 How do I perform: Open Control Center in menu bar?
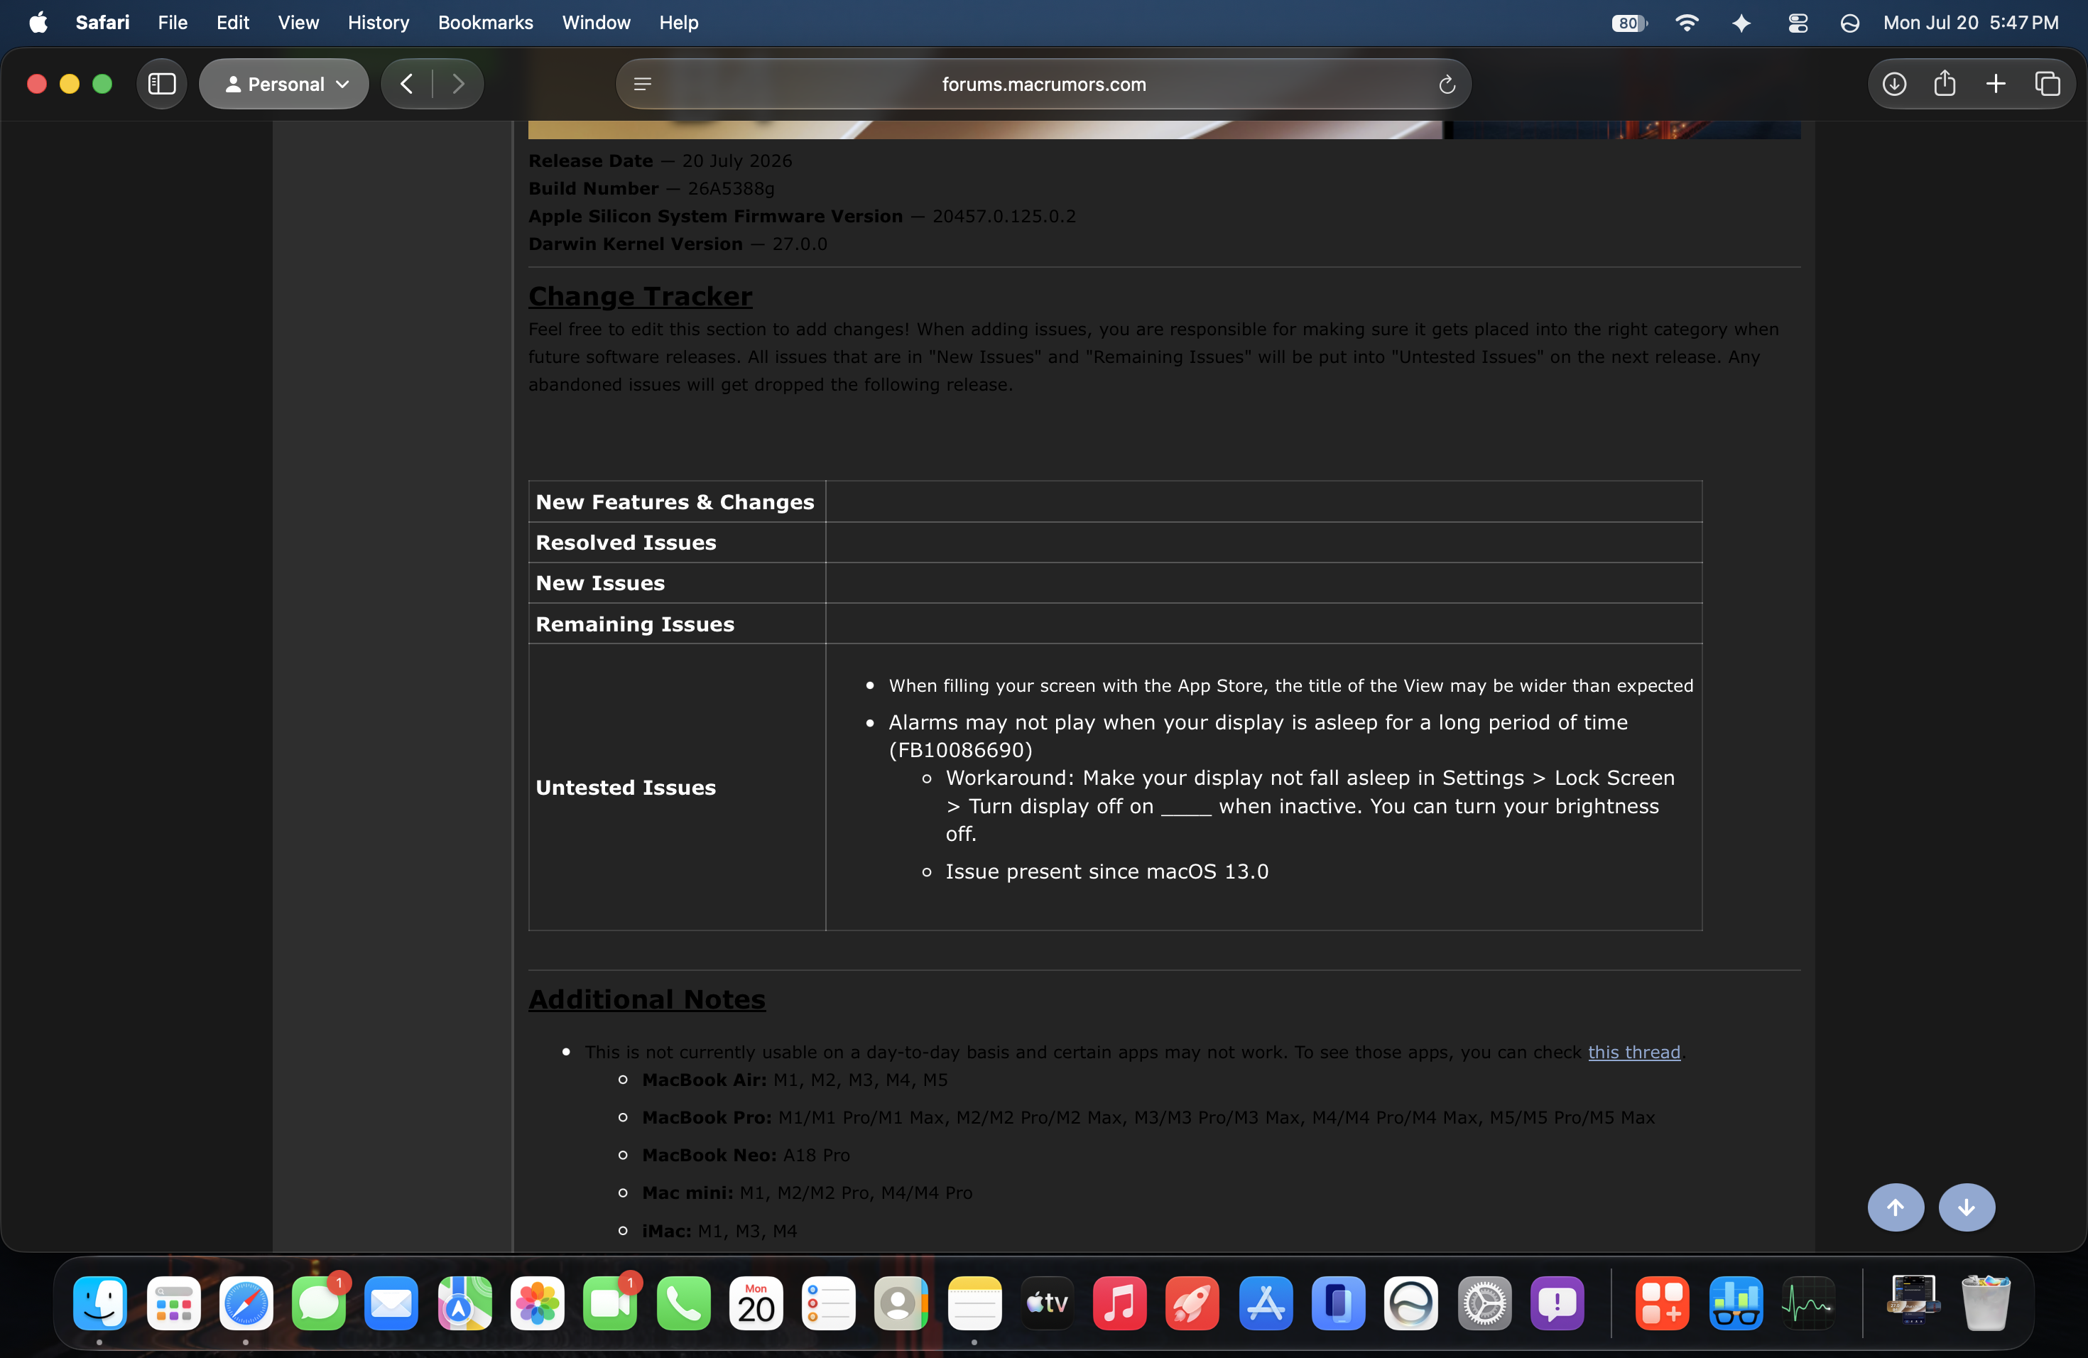tap(1798, 23)
